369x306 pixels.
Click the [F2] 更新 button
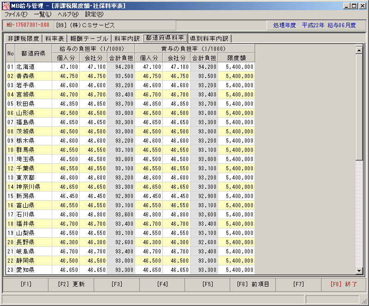(x=71, y=284)
